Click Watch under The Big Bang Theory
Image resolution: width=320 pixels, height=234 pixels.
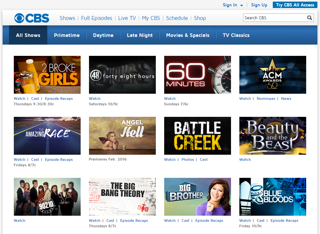click(x=95, y=220)
